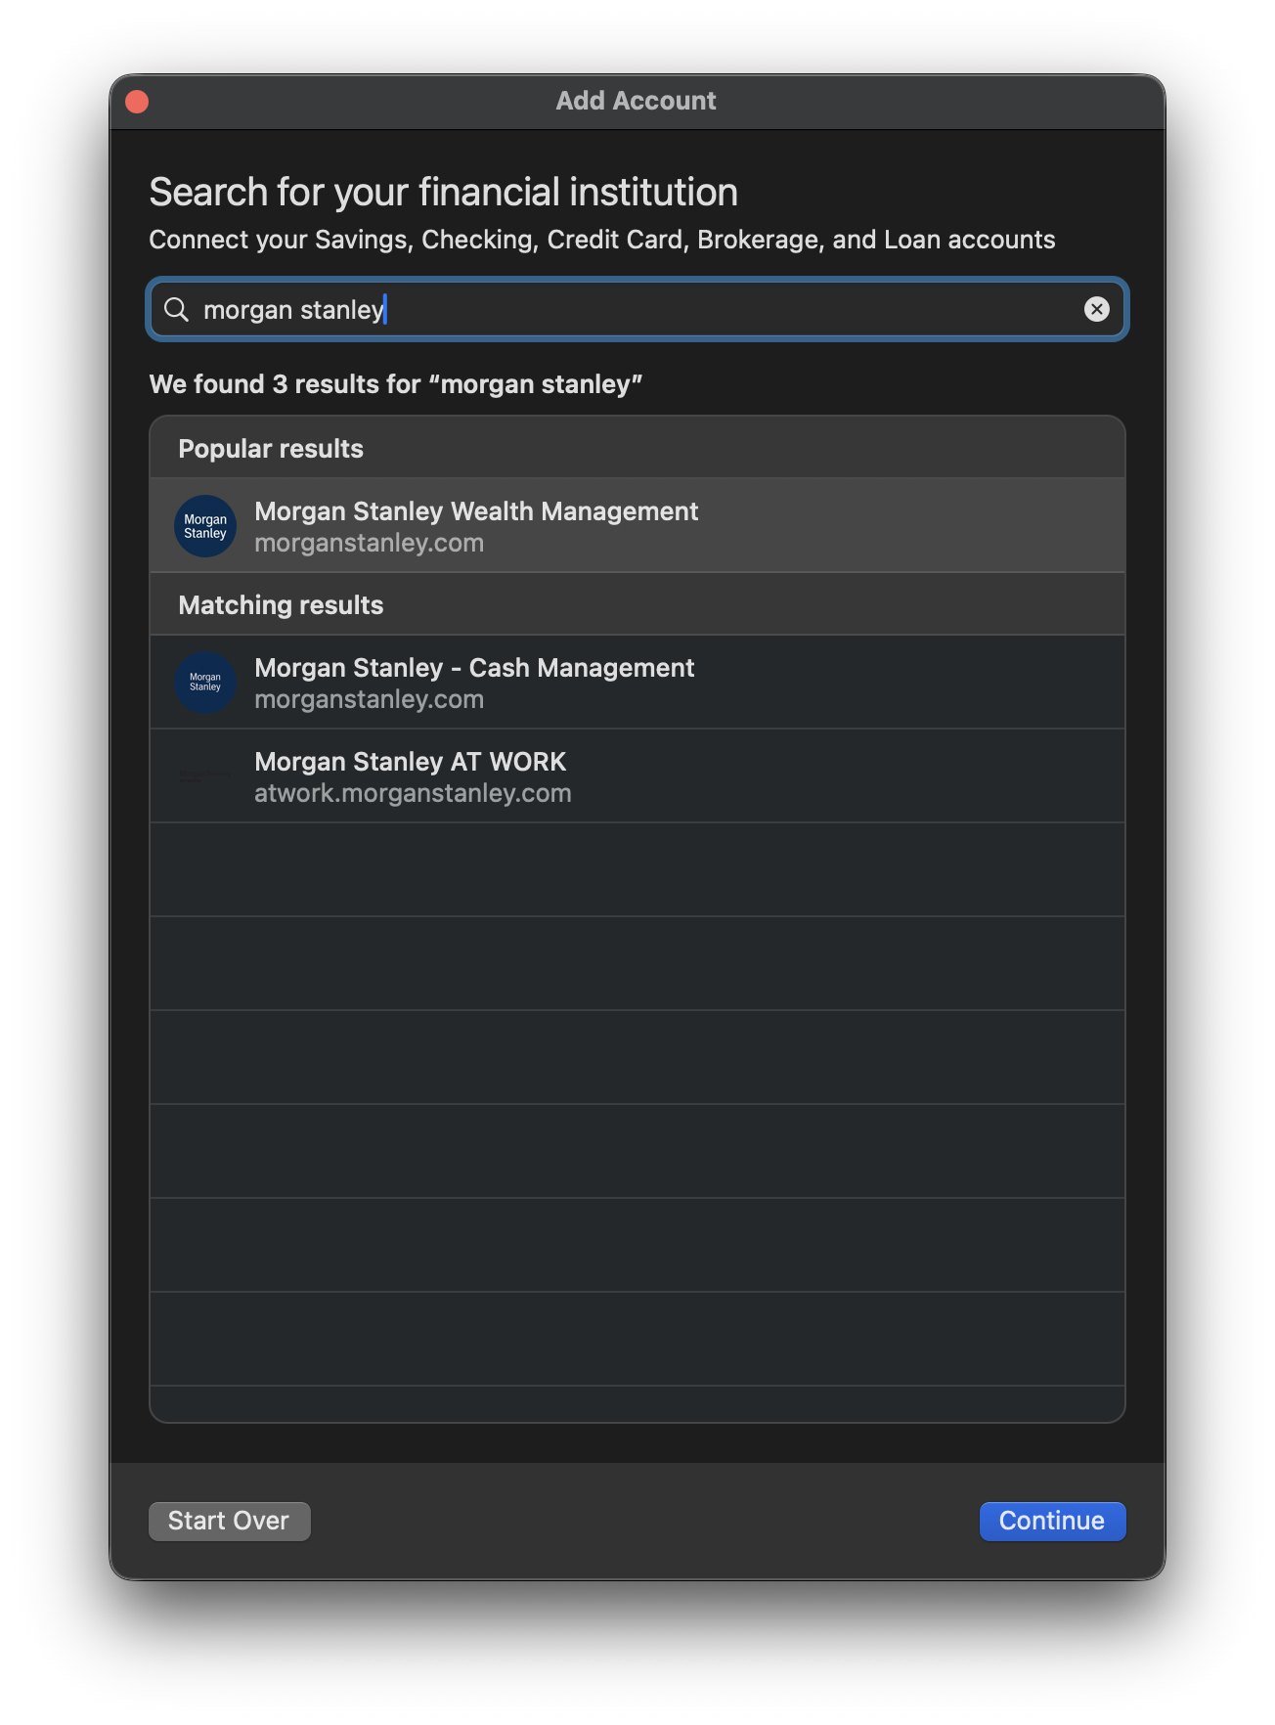Click the Morgan Stanley Cash Management logo
The image size is (1275, 1725).
[x=205, y=683]
